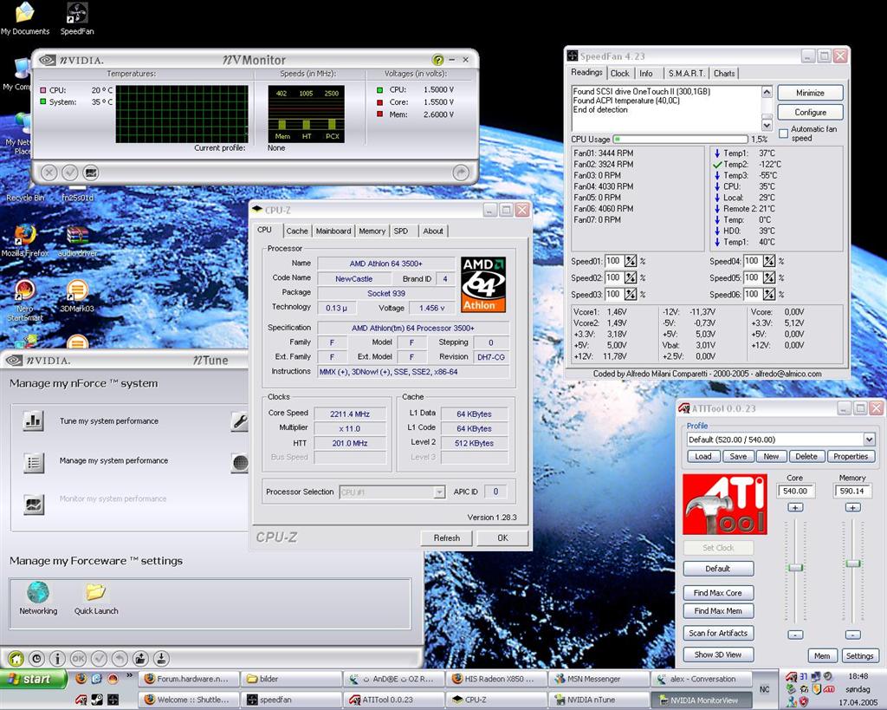Open the Memory tab in CPU-Z
887x710 pixels.
coord(372,231)
